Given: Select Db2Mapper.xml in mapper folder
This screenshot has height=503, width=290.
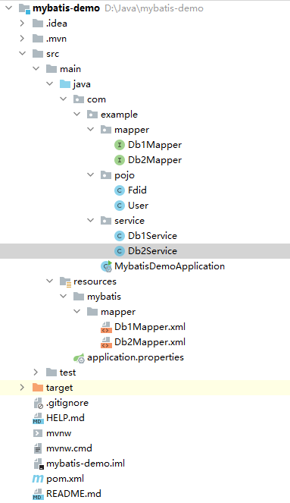Looking at the screenshot, I should [150, 342].
